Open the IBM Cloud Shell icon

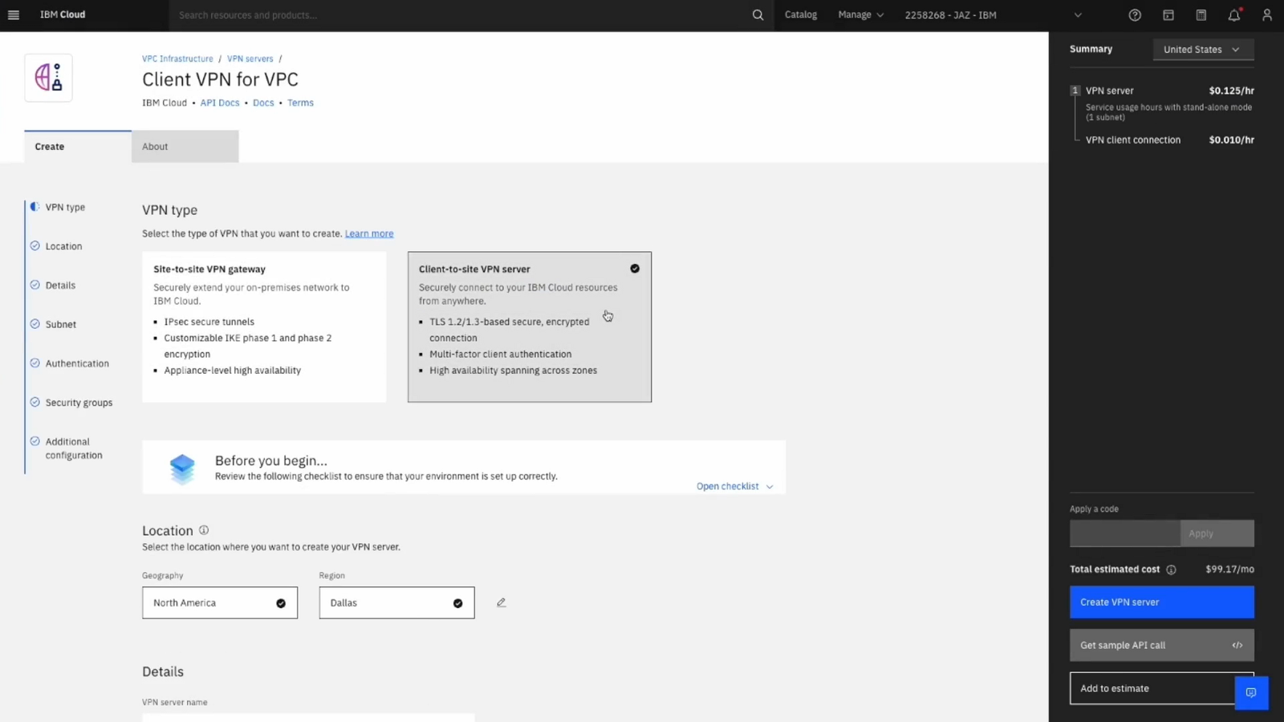tap(1168, 14)
